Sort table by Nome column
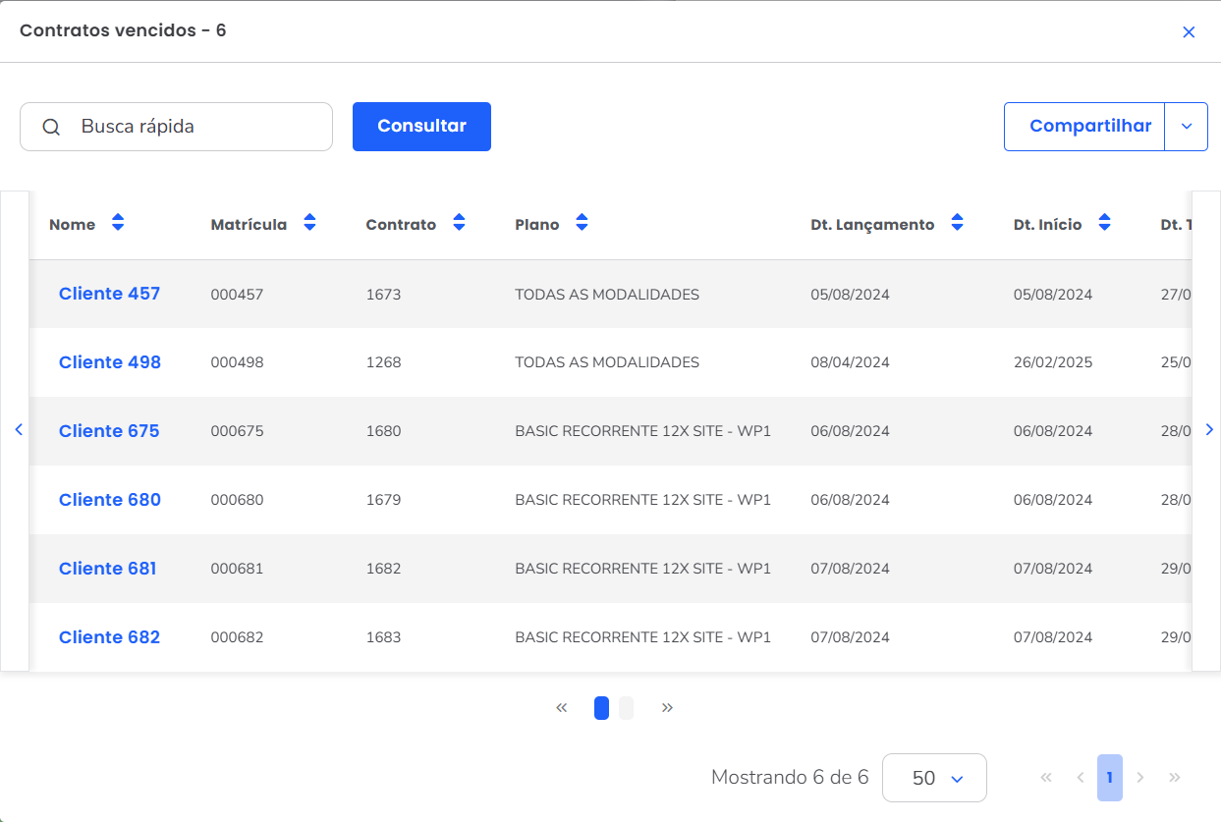This screenshot has width=1221, height=822. coord(118,223)
